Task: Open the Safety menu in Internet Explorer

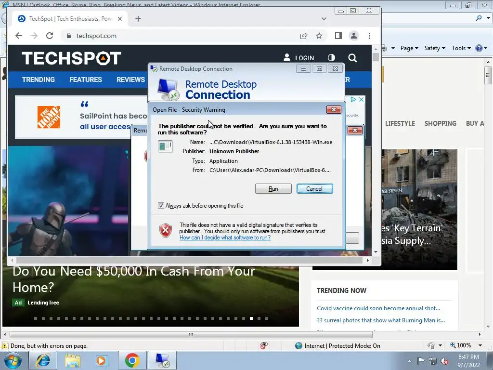Action: click(435, 48)
